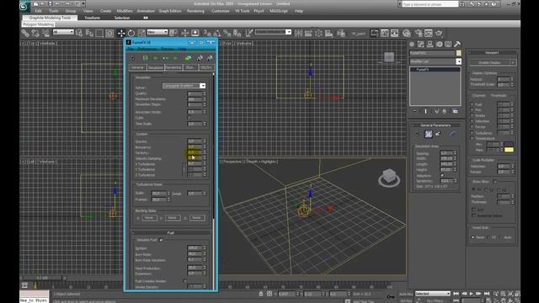Click the Enable Display button

pos(490,62)
